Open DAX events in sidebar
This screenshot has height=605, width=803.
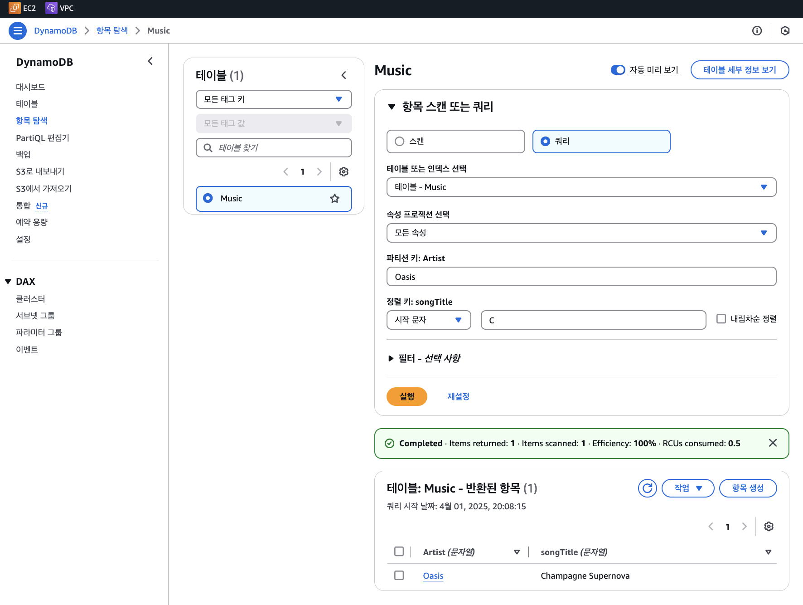[x=27, y=350]
